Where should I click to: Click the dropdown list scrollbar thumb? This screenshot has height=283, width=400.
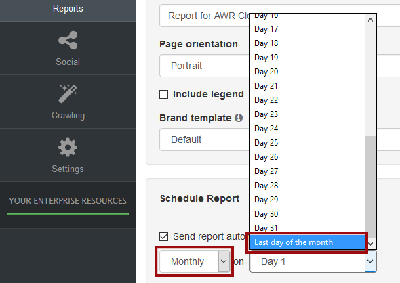370,187
